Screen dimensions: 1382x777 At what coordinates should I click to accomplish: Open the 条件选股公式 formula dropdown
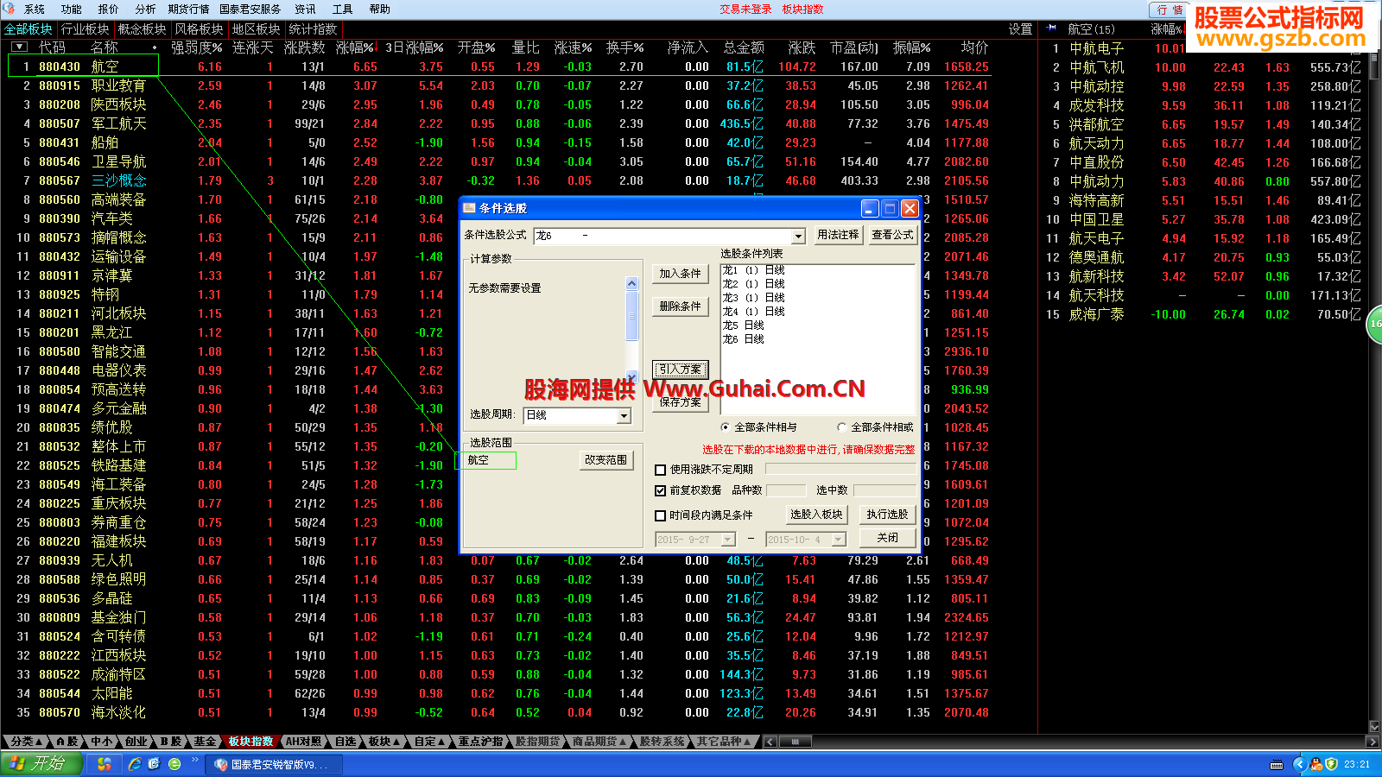coord(798,236)
